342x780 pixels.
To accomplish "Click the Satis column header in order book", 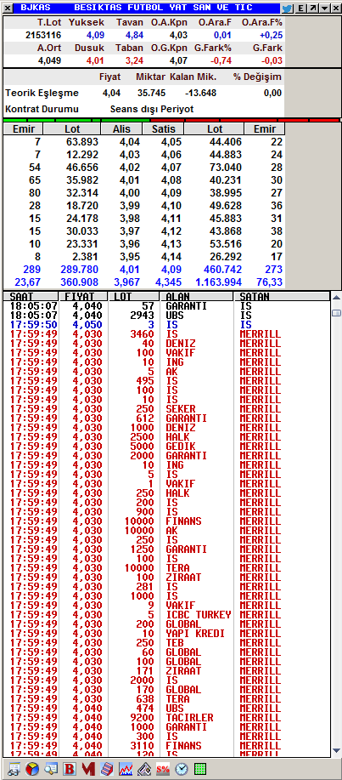I will point(163,128).
